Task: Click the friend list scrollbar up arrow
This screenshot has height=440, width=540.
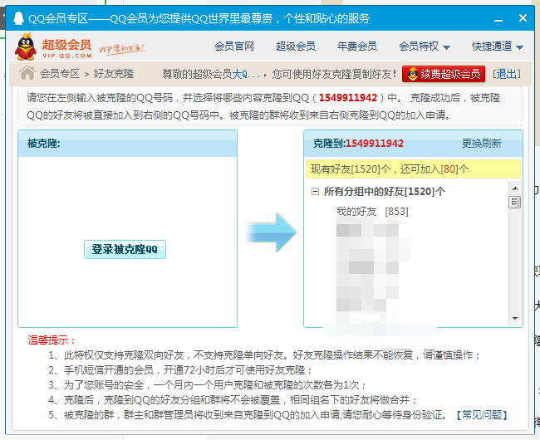Action: pyautogui.click(x=515, y=188)
